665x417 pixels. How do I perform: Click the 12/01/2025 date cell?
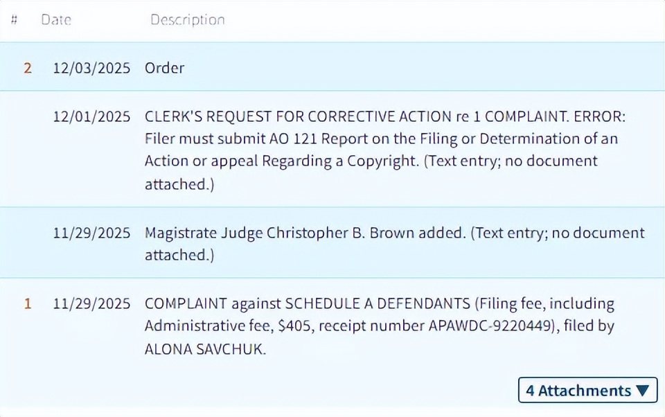coord(91,116)
